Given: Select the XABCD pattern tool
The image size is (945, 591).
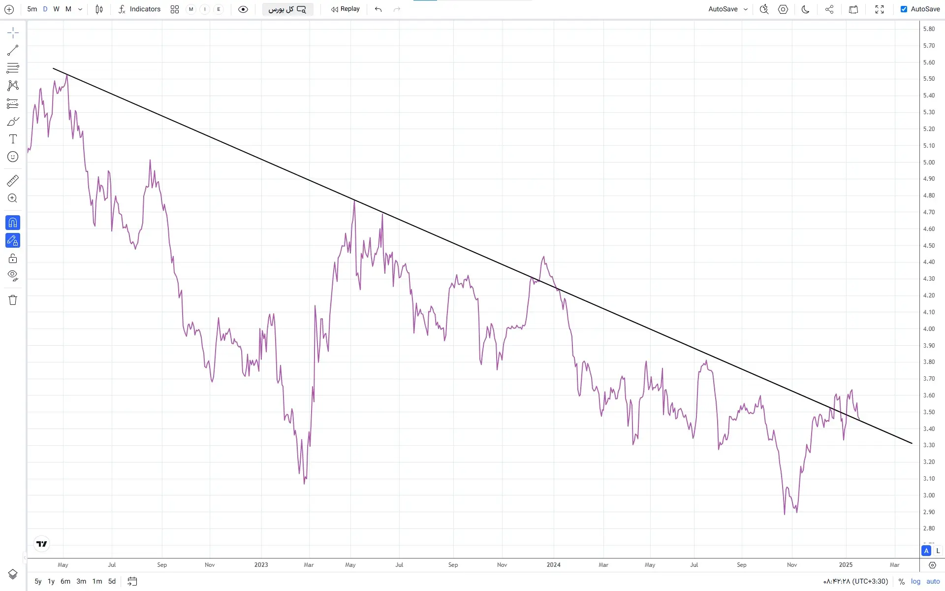Looking at the screenshot, I should (13, 86).
